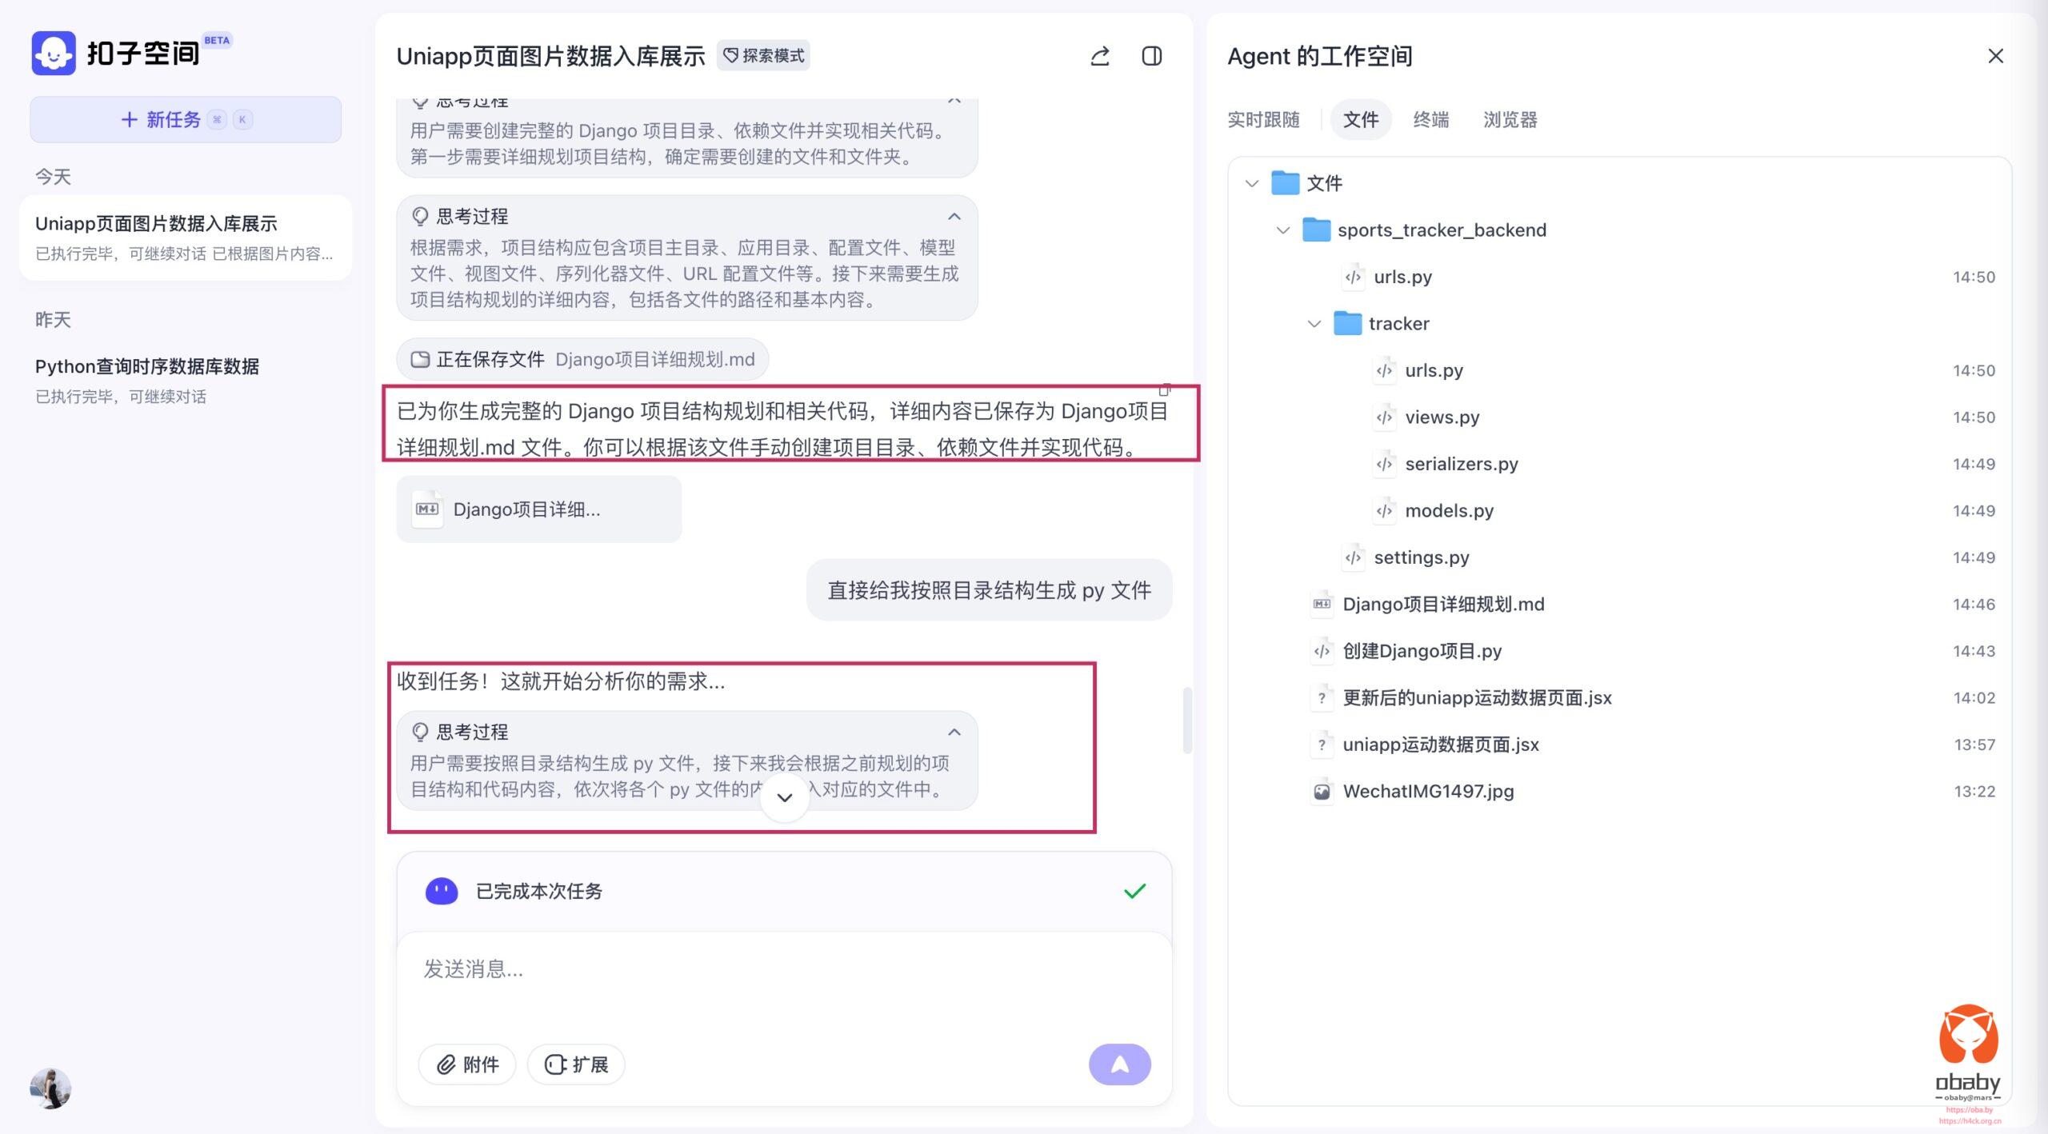The height and width of the screenshot is (1134, 2048).
Task: Copy the assistant reply with copy icon
Action: tap(1165, 389)
